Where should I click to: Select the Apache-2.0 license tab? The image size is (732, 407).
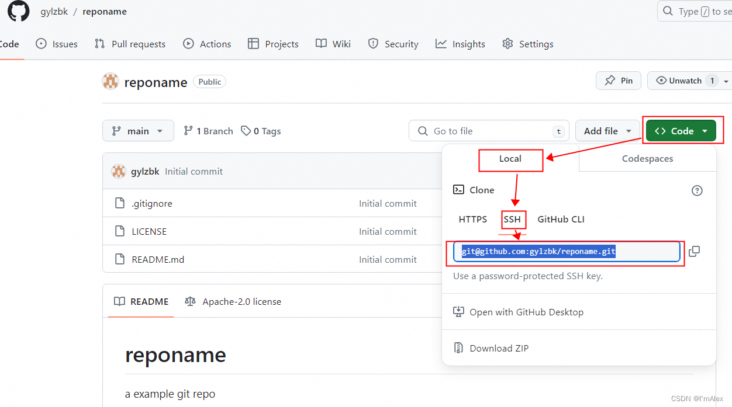coord(233,301)
